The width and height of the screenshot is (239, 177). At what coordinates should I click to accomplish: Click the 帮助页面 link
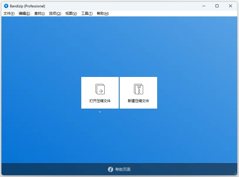(x=123, y=169)
